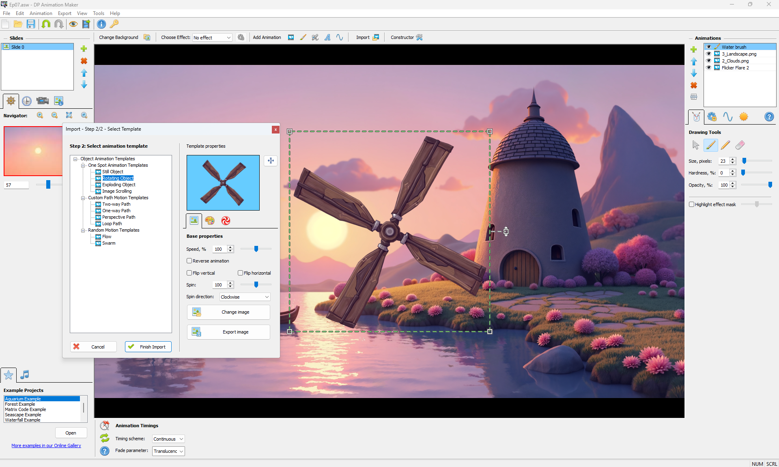Click the save project toolbar icon
779x467 pixels.
pos(31,24)
